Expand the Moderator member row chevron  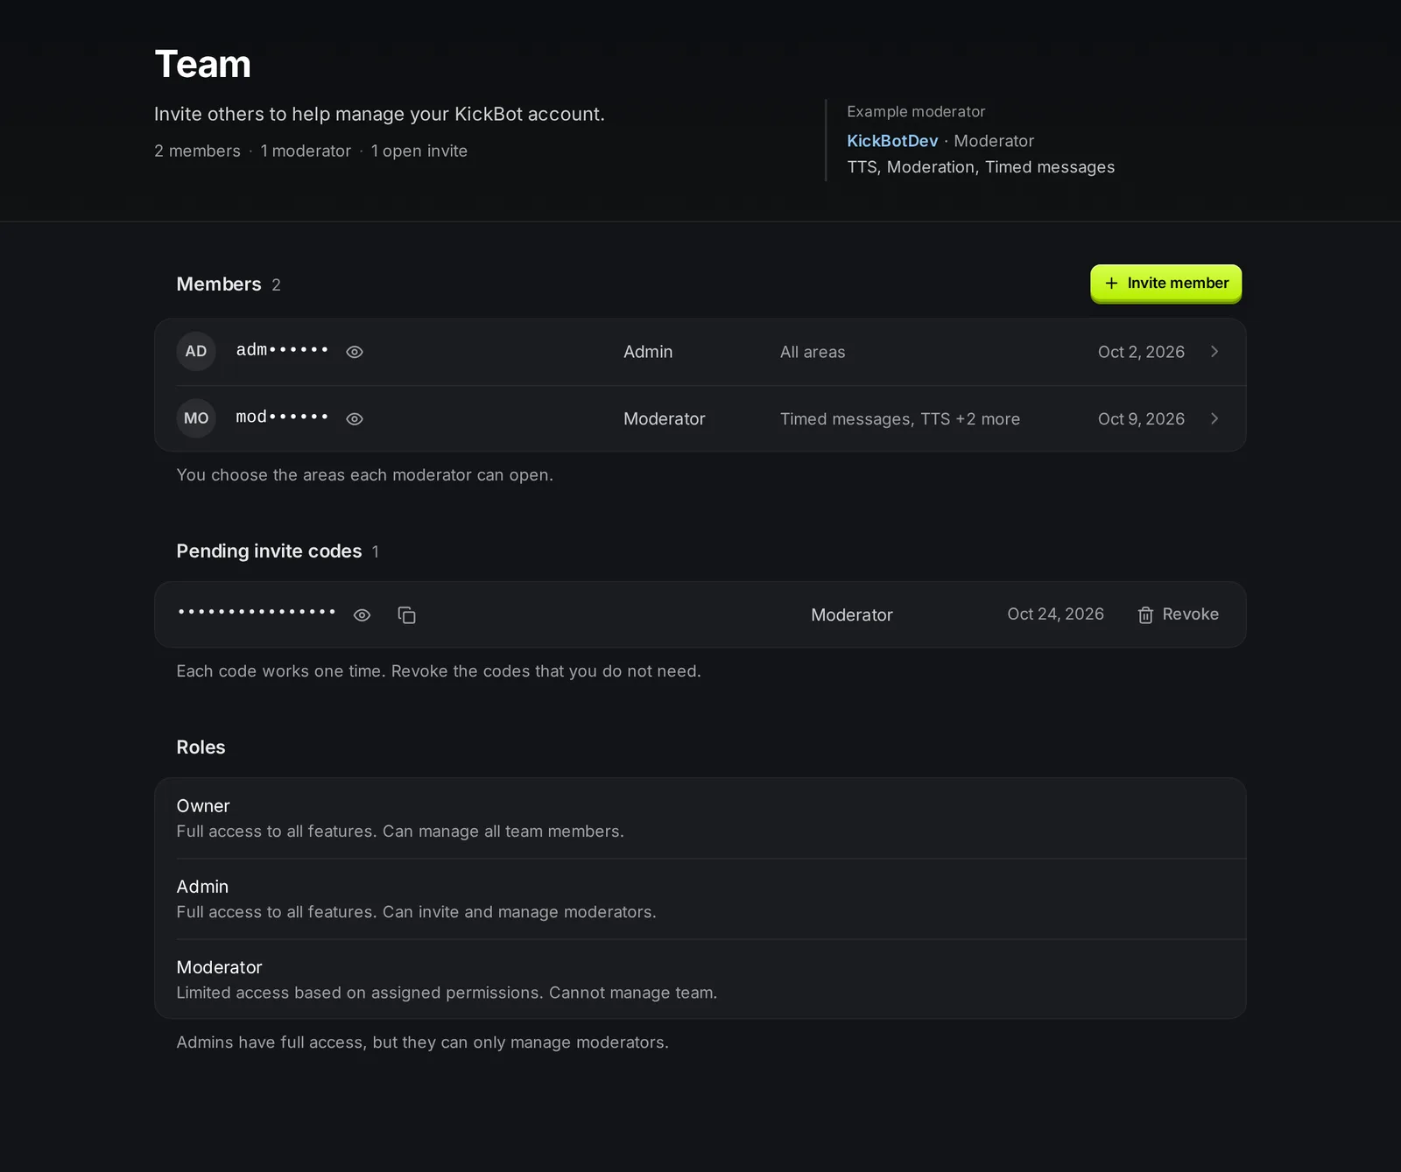1214,419
